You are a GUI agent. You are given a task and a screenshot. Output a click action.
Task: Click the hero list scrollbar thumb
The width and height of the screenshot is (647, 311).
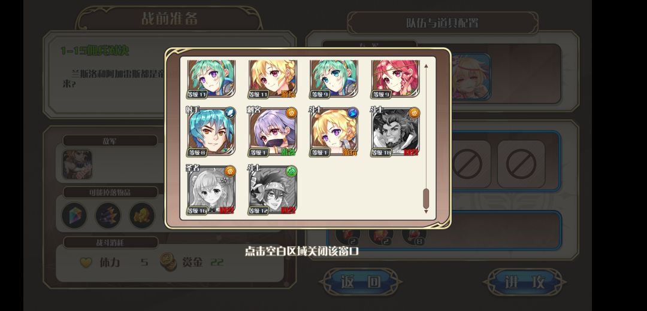[x=426, y=199]
